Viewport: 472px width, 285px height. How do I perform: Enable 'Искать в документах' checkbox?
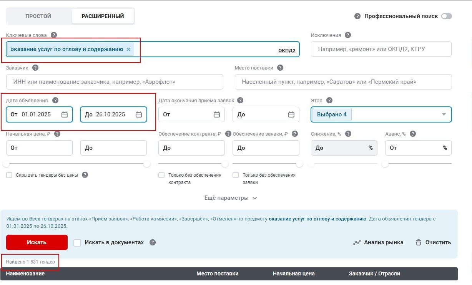point(77,243)
